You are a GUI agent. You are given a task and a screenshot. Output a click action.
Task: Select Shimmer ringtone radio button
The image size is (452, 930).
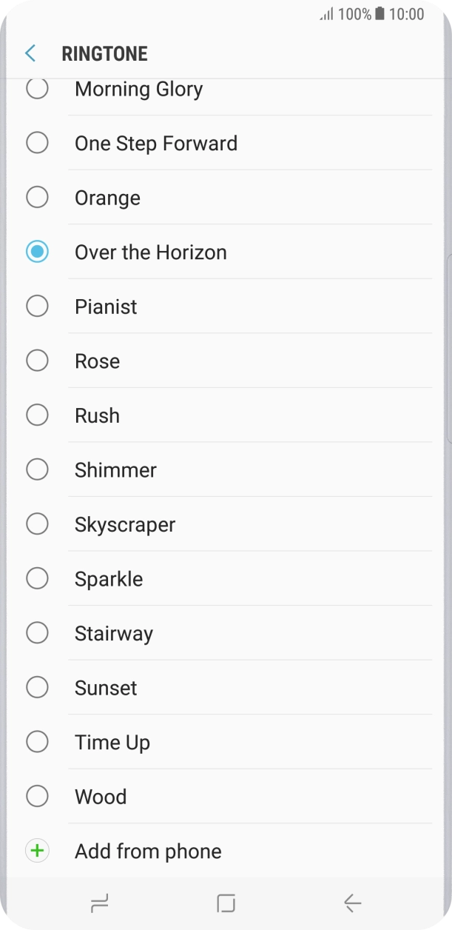37,469
